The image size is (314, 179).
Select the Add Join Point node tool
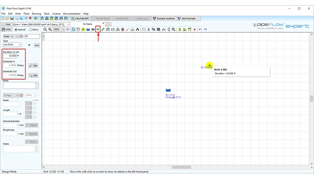coord(98,29)
